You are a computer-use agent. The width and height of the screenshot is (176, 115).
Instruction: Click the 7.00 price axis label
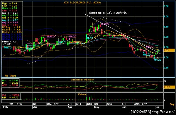tap(166, 57)
